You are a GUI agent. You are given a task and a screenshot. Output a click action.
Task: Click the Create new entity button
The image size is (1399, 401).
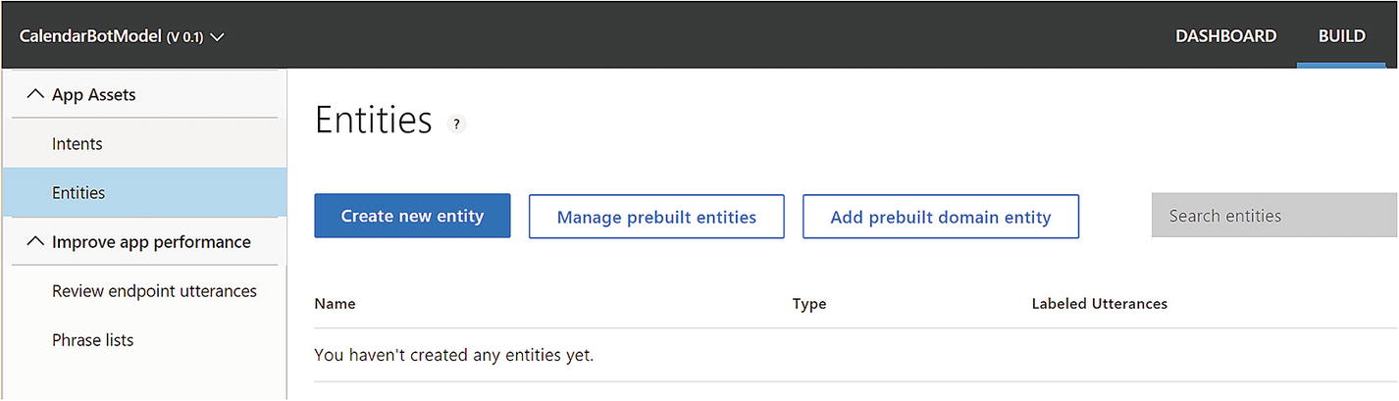point(412,217)
